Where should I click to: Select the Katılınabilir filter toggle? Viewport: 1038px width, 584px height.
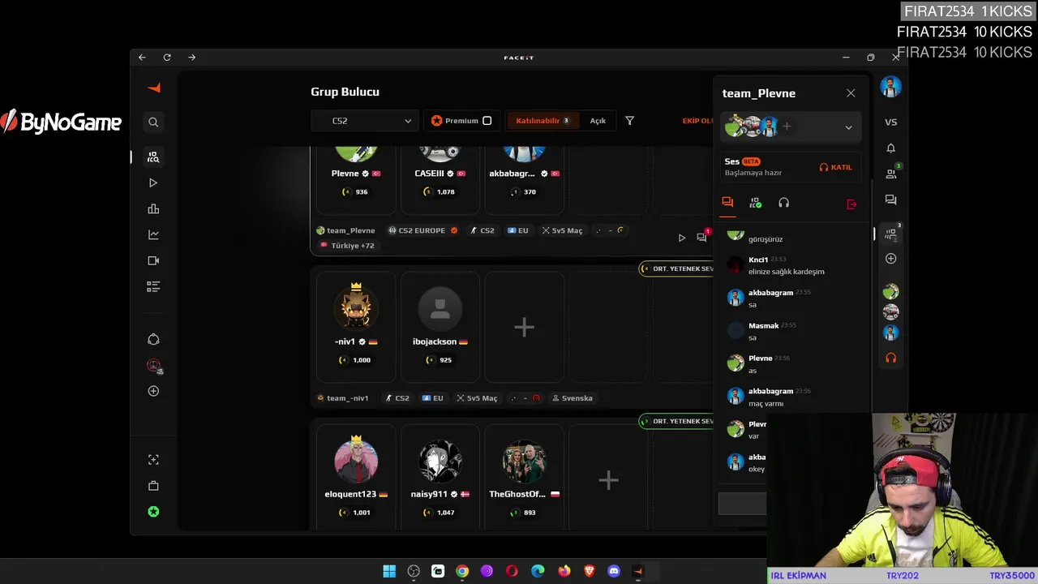tap(542, 121)
